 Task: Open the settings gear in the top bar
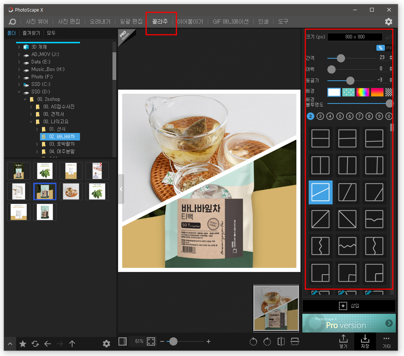pyautogui.click(x=389, y=22)
